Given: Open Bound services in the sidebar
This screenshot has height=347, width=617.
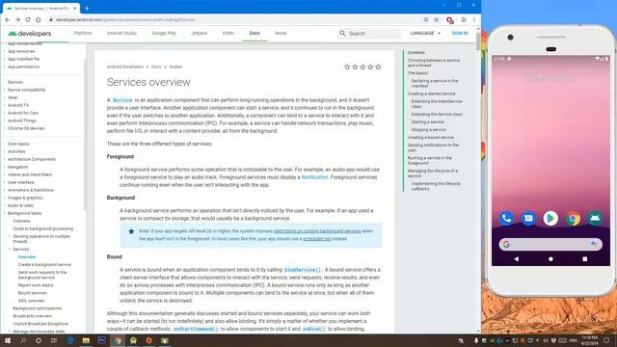Looking at the screenshot, I should 32,293.
